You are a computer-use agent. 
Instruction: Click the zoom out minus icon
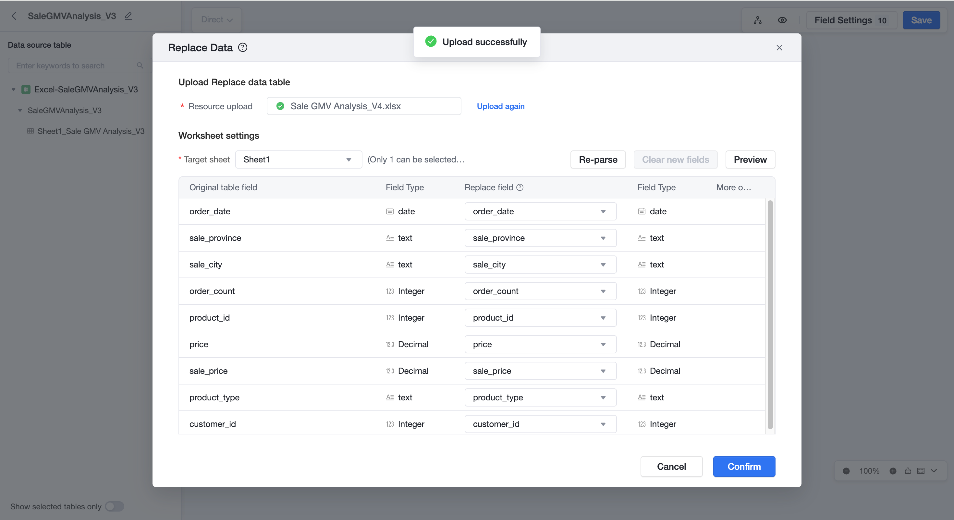pyautogui.click(x=846, y=471)
